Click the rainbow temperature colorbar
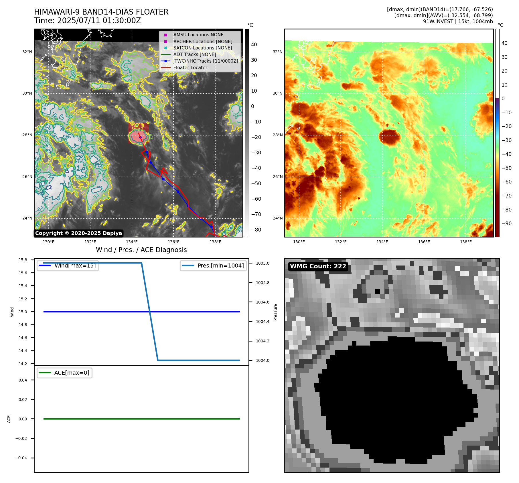 coord(498,133)
